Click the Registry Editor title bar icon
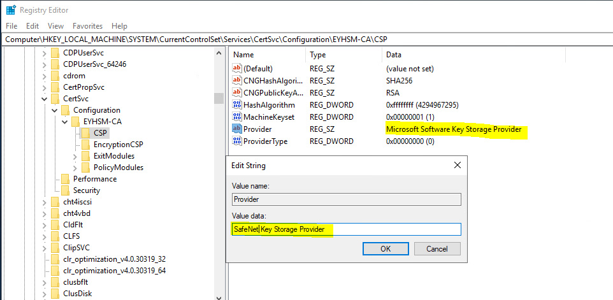The width and height of the screenshot is (613, 300). [11, 10]
